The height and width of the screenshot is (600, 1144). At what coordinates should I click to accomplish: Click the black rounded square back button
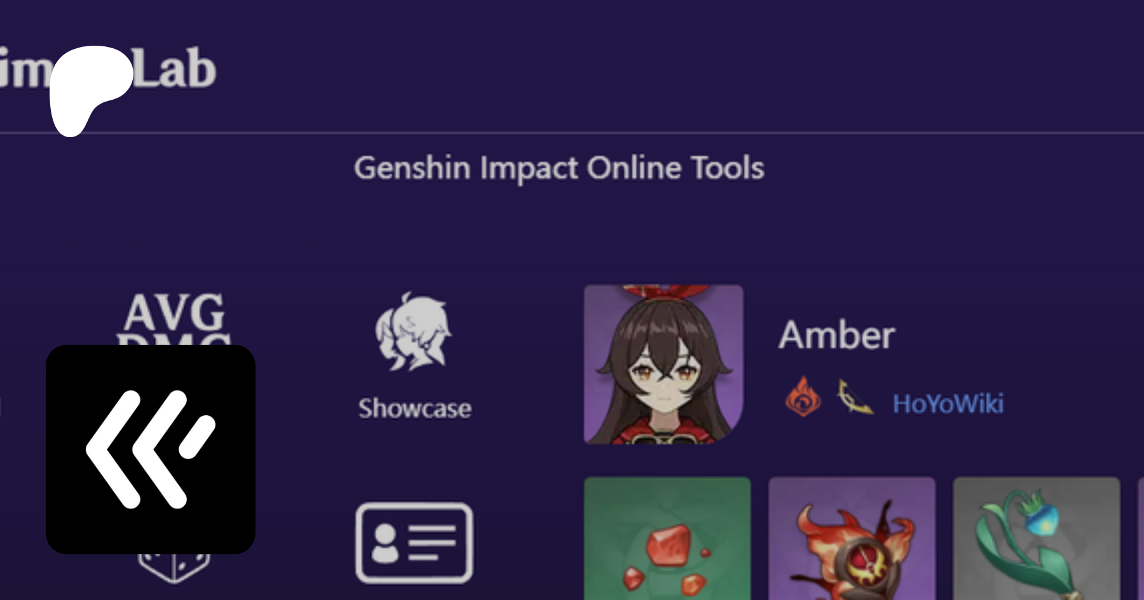pyautogui.click(x=151, y=450)
